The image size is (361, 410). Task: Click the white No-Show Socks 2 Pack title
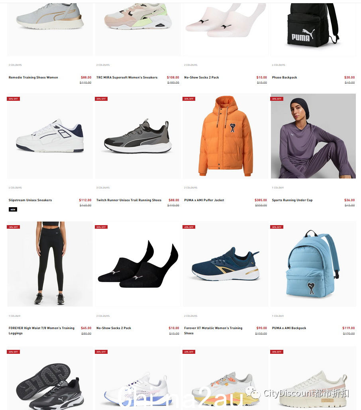(201, 77)
